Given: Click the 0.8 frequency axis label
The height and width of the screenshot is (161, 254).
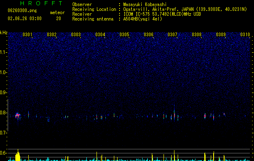Looking at the screenshot, I should coord(4,113).
